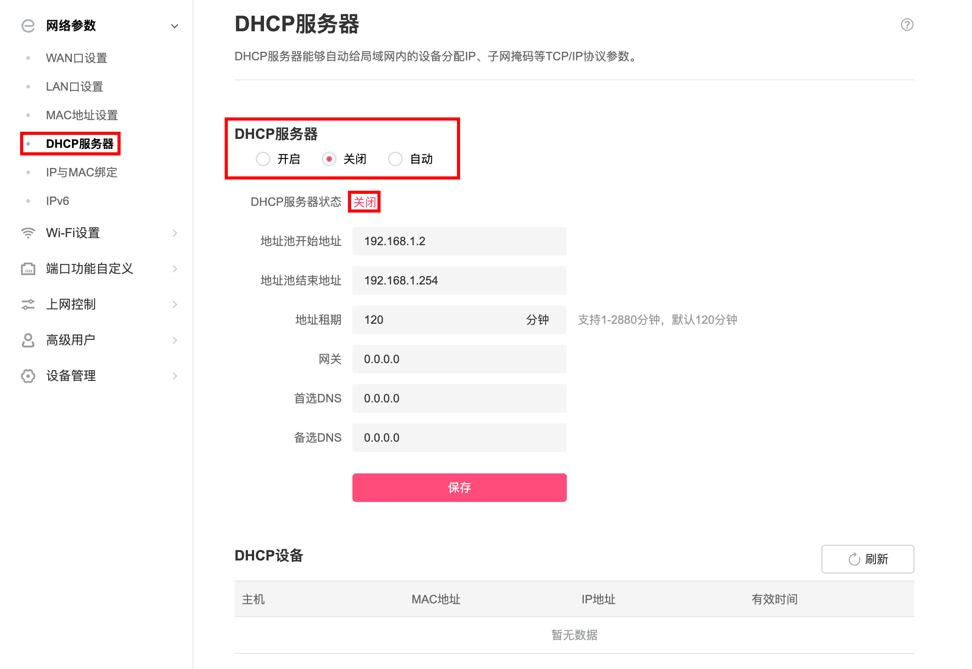Click the help question mark icon
This screenshot has width=972, height=669.
pyautogui.click(x=907, y=25)
